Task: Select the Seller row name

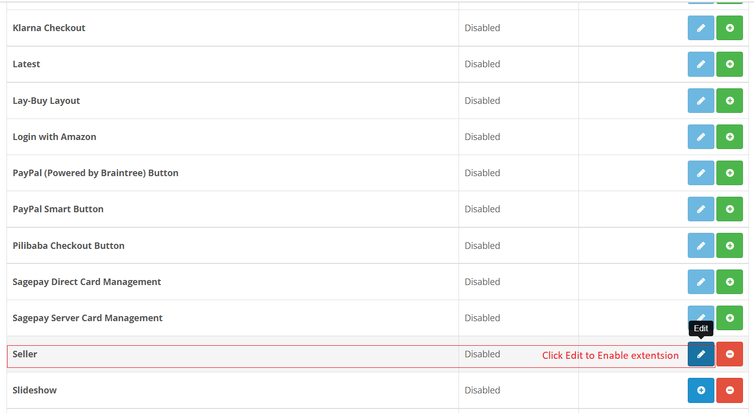Action: pyautogui.click(x=25, y=354)
